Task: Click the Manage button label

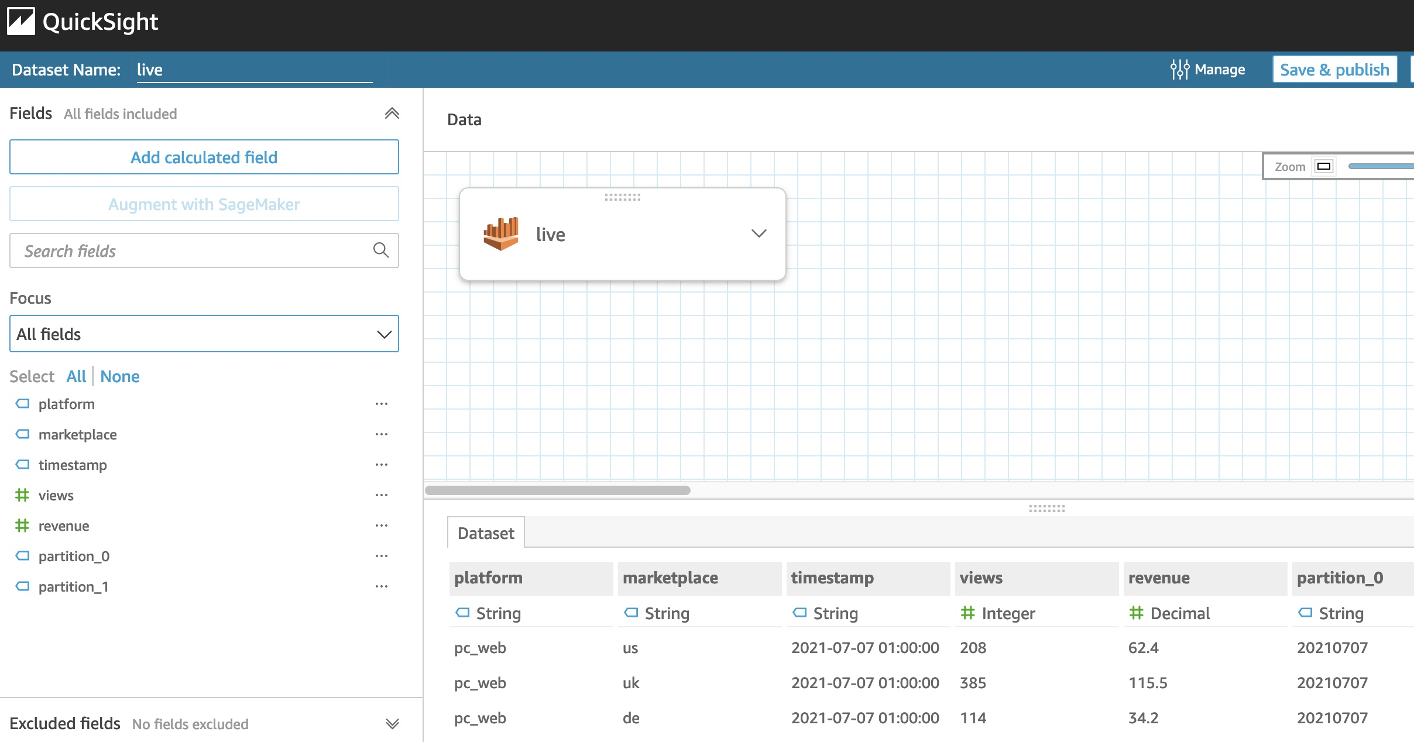Action: (x=1220, y=70)
